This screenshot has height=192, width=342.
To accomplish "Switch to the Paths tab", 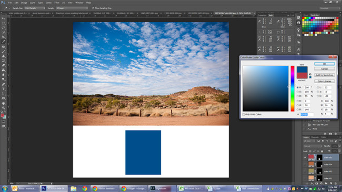I will [x=324, y=137].
